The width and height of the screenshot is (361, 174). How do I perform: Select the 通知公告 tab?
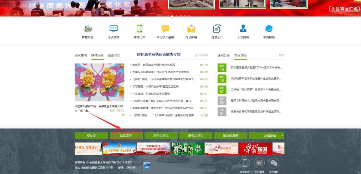click(x=224, y=55)
